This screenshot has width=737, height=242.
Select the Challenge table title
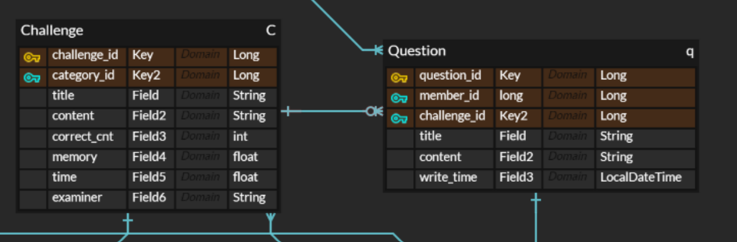[52, 30]
